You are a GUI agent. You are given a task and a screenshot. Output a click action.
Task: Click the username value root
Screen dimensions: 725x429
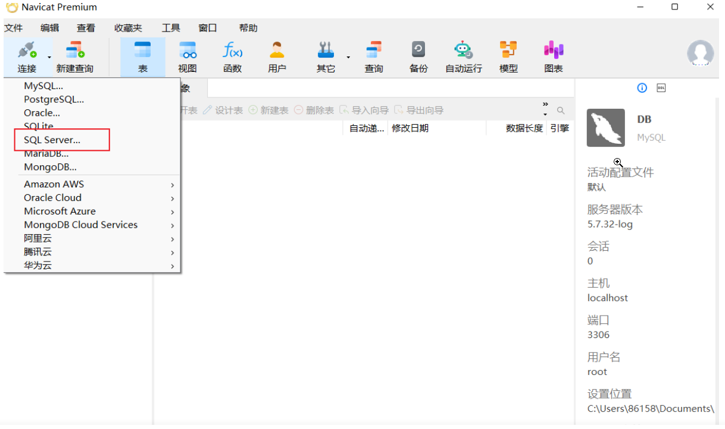click(597, 371)
